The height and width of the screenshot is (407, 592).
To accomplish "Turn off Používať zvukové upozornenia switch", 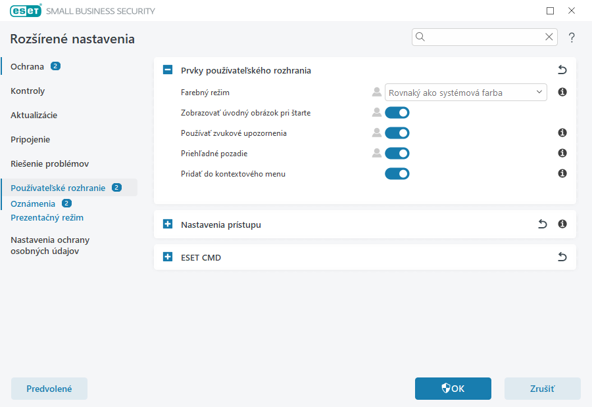I will pos(397,133).
